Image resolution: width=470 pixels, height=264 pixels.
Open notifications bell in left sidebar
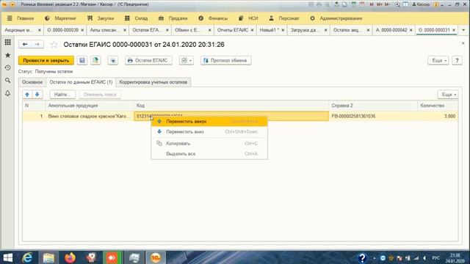point(8,93)
